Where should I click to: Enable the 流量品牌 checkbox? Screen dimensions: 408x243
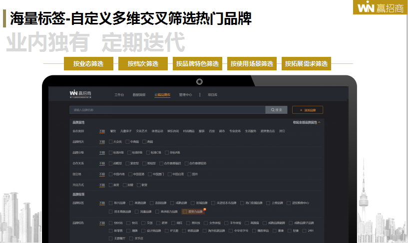point(137,212)
